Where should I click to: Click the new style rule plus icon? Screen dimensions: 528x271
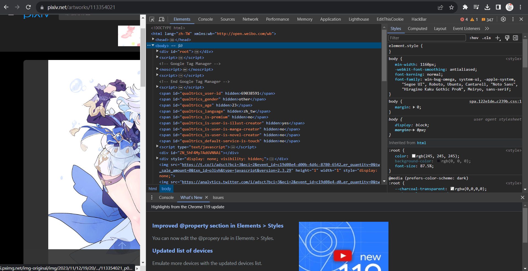point(498,38)
